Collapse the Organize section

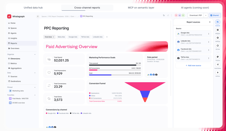pos(35,54)
